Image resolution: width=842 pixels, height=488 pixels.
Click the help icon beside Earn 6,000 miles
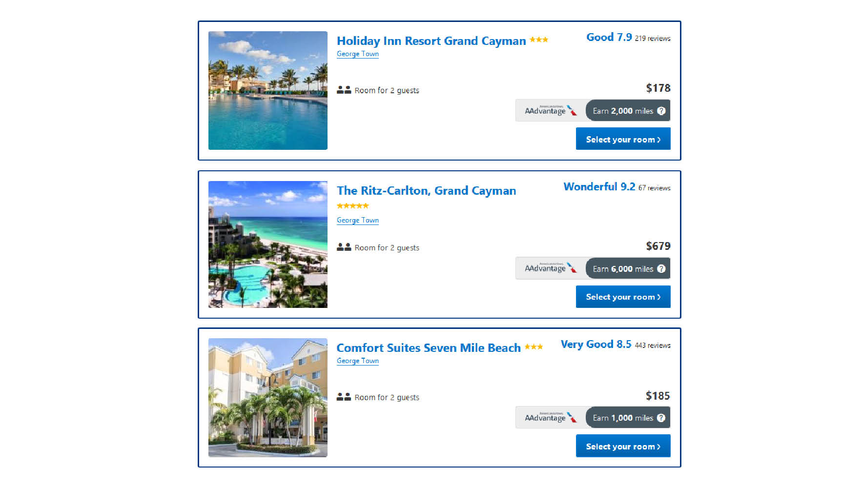(661, 268)
